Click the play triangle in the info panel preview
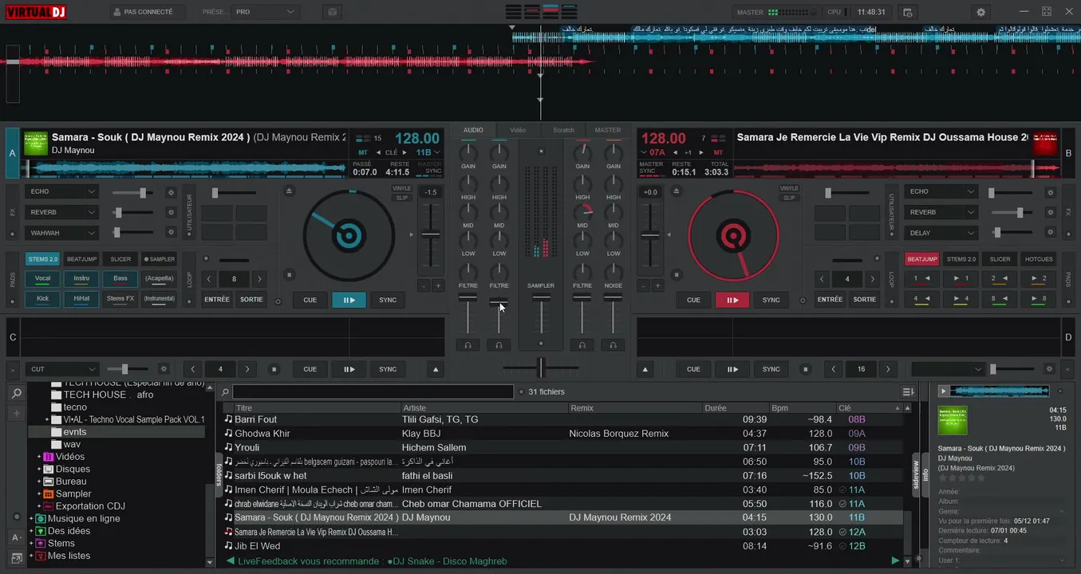This screenshot has width=1081, height=574. (x=944, y=391)
